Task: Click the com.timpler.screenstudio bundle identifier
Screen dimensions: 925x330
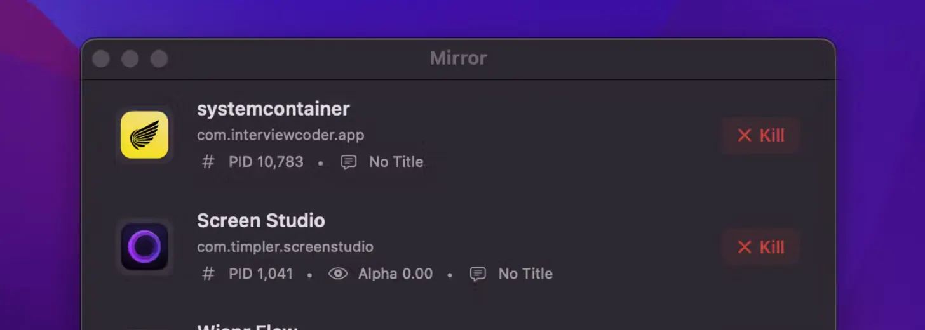Action: (x=285, y=247)
